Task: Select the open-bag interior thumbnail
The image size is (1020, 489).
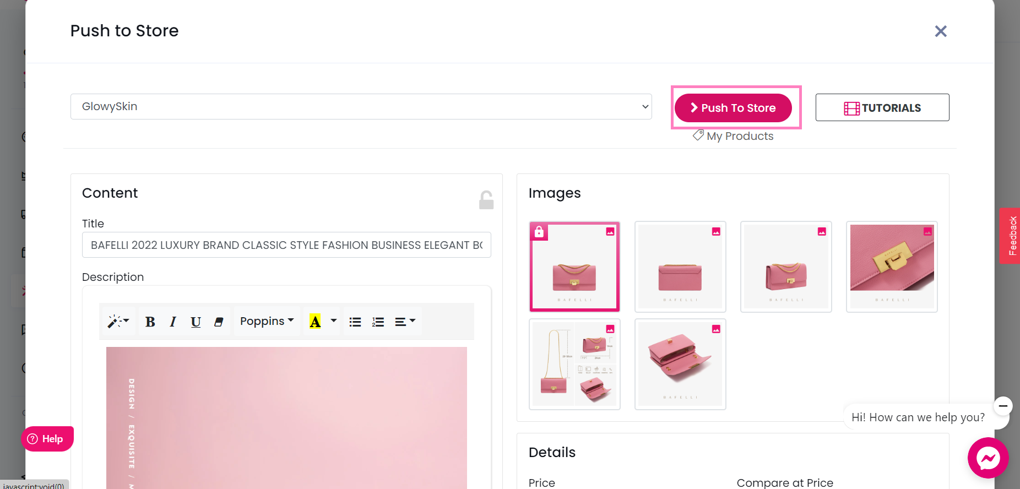Action: coord(680,364)
